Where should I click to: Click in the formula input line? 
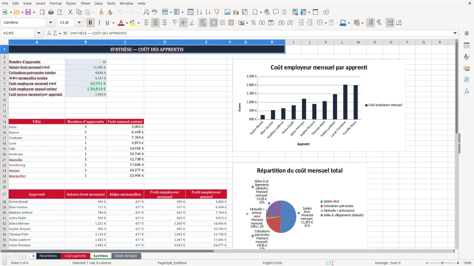pyautogui.click(x=260, y=33)
